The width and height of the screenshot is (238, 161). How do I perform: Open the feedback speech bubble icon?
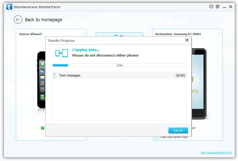[211, 7]
